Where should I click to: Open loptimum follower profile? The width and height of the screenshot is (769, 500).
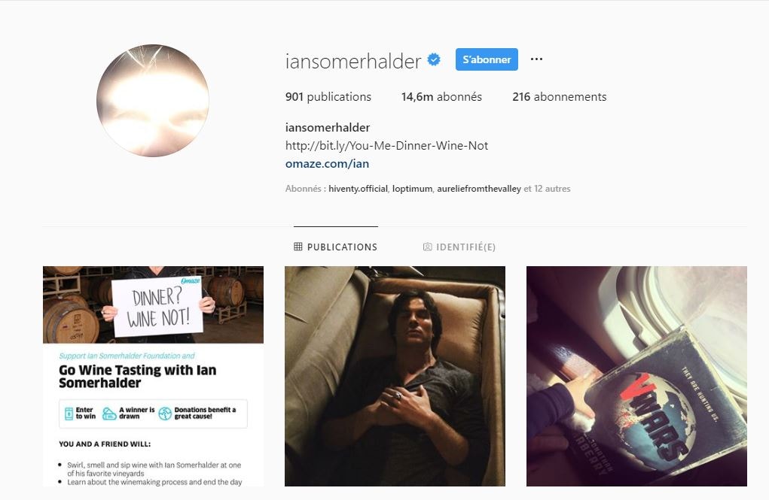(x=413, y=189)
